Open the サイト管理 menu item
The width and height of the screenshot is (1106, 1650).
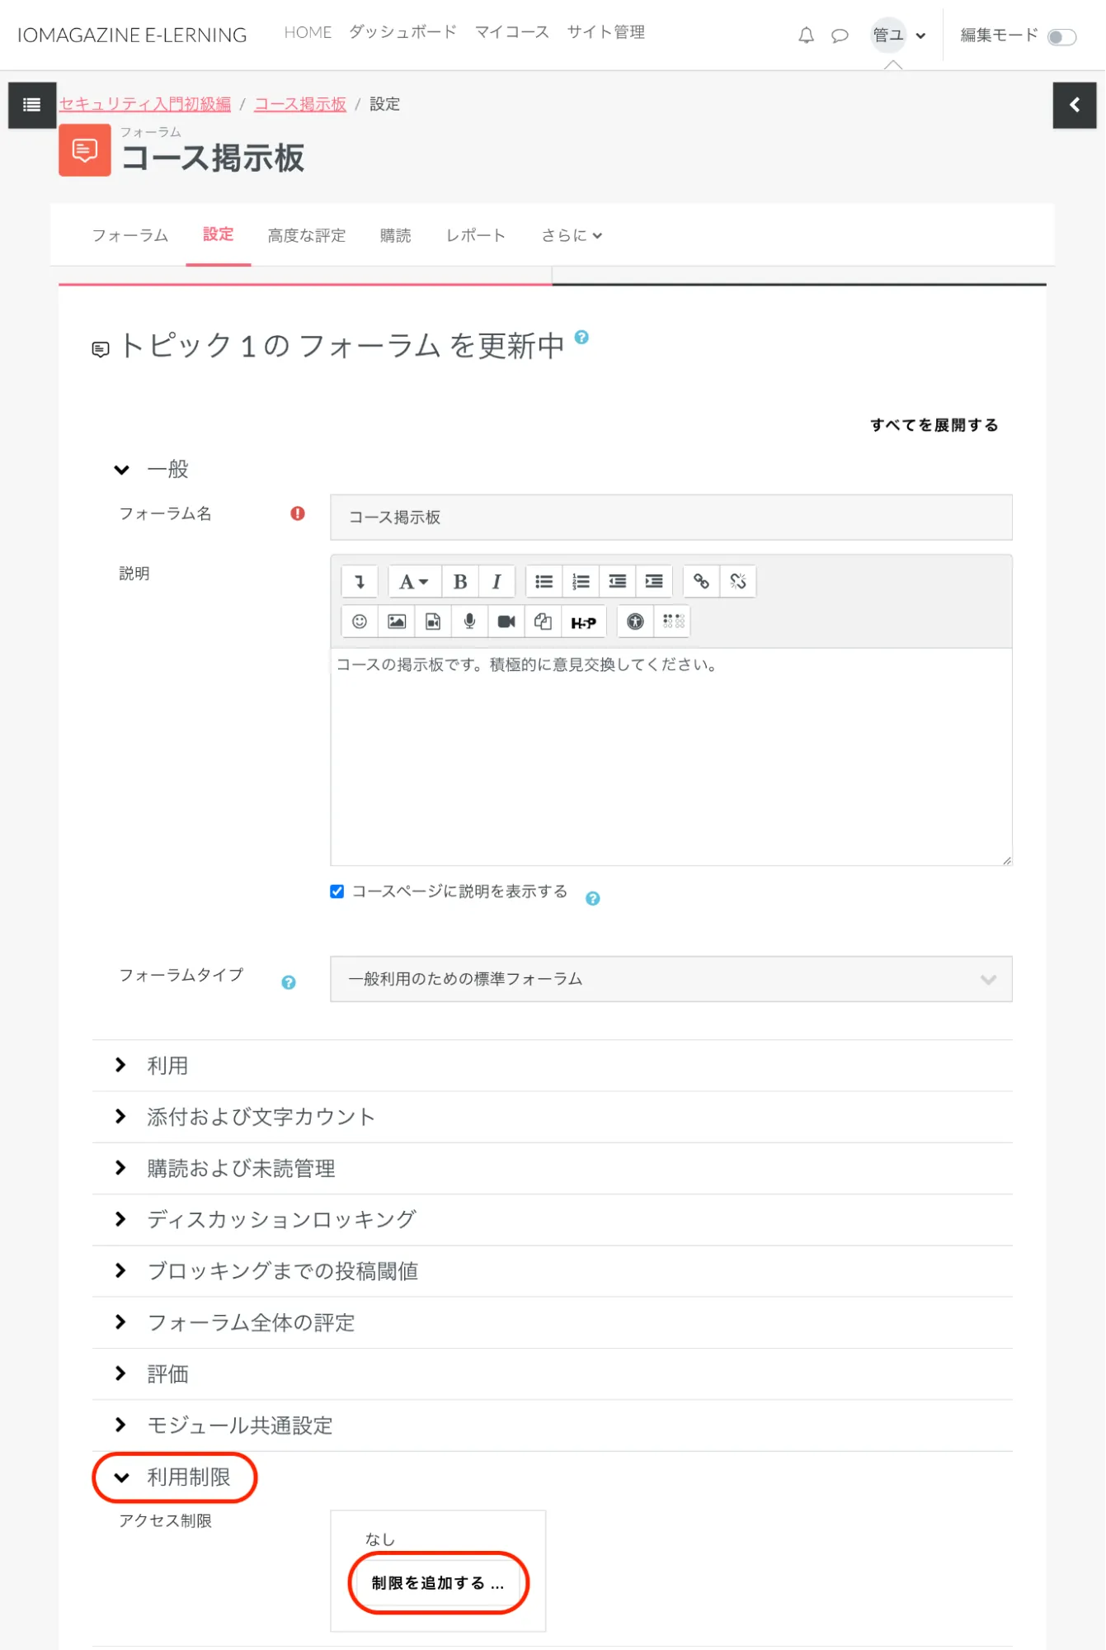tap(605, 32)
